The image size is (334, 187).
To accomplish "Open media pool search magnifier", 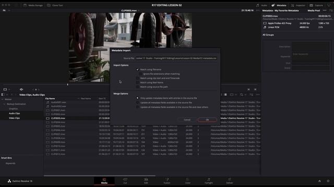I will click(242, 95).
